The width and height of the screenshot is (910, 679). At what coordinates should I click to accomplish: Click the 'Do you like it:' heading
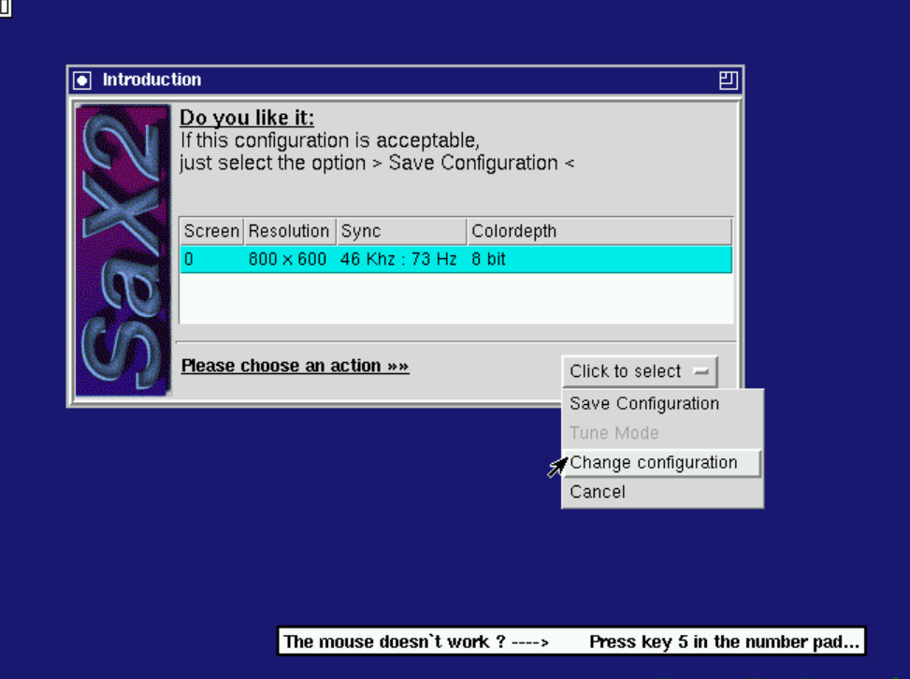[x=247, y=118]
